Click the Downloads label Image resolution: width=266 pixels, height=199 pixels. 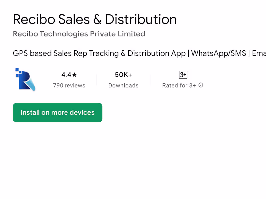click(x=123, y=85)
